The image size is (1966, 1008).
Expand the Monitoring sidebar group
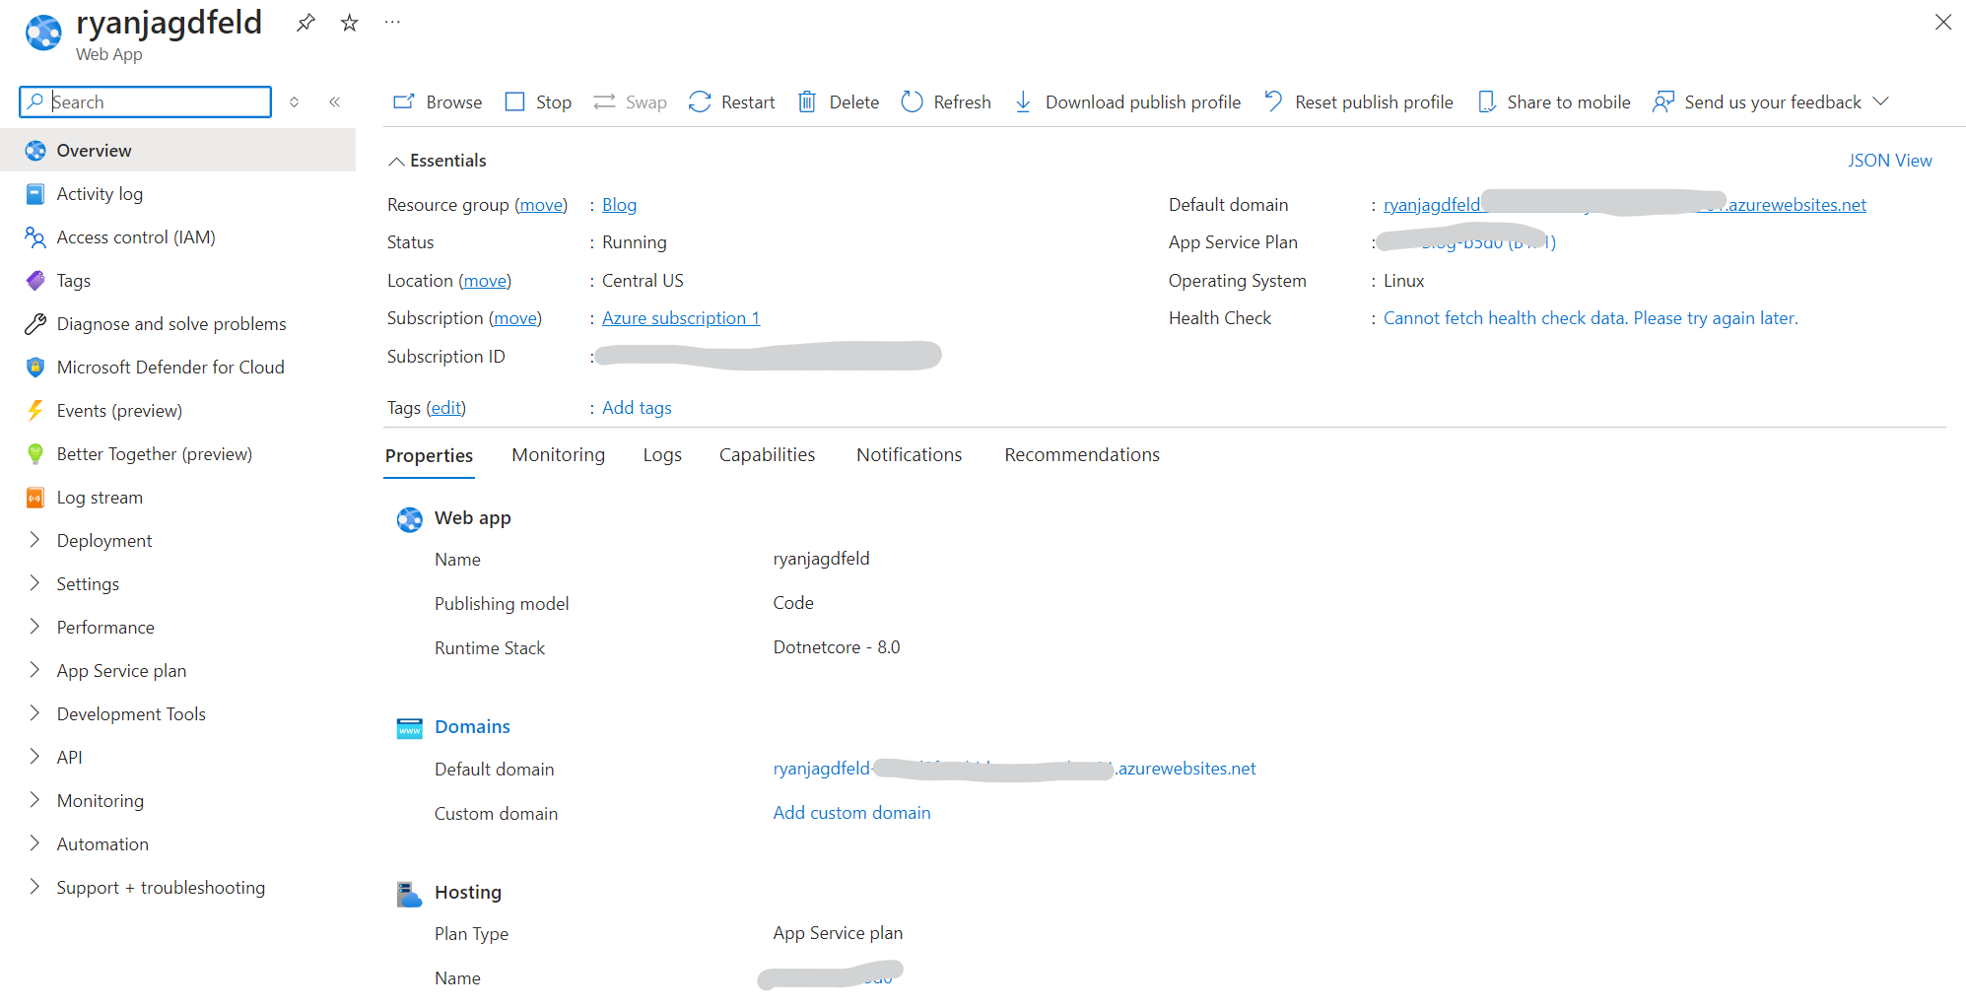(x=34, y=800)
